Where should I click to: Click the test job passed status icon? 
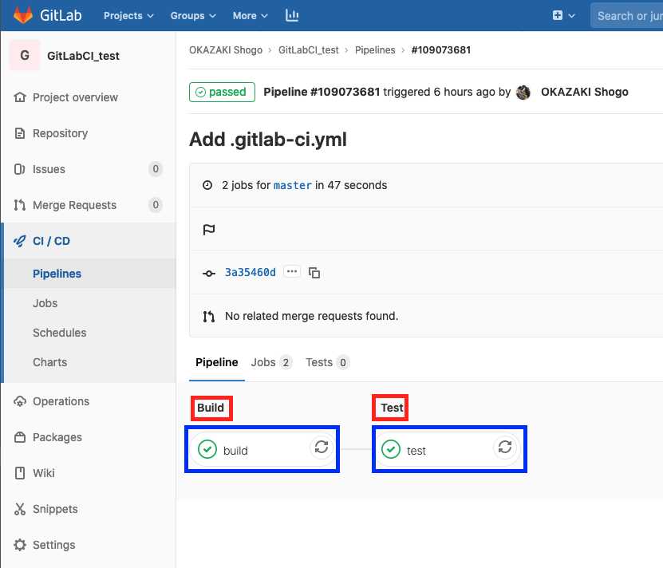(x=391, y=449)
